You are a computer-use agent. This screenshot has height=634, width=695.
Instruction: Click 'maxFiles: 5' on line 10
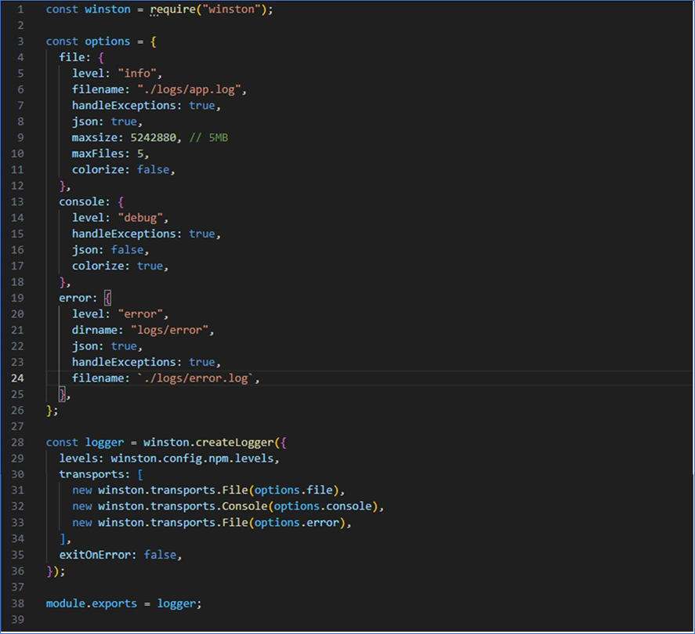[x=107, y=154]
